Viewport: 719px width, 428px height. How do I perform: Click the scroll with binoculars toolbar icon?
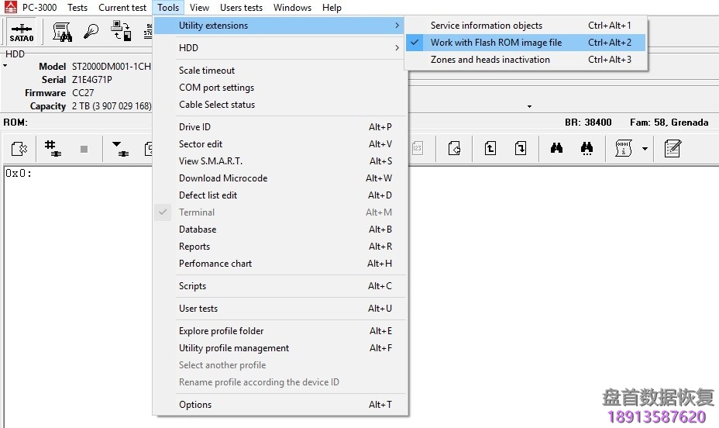(62, 32)
